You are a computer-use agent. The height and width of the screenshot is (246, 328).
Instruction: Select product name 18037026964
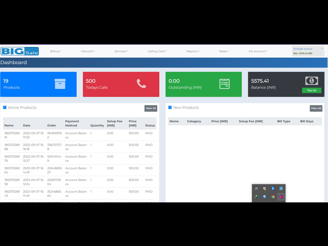point(12,171)
